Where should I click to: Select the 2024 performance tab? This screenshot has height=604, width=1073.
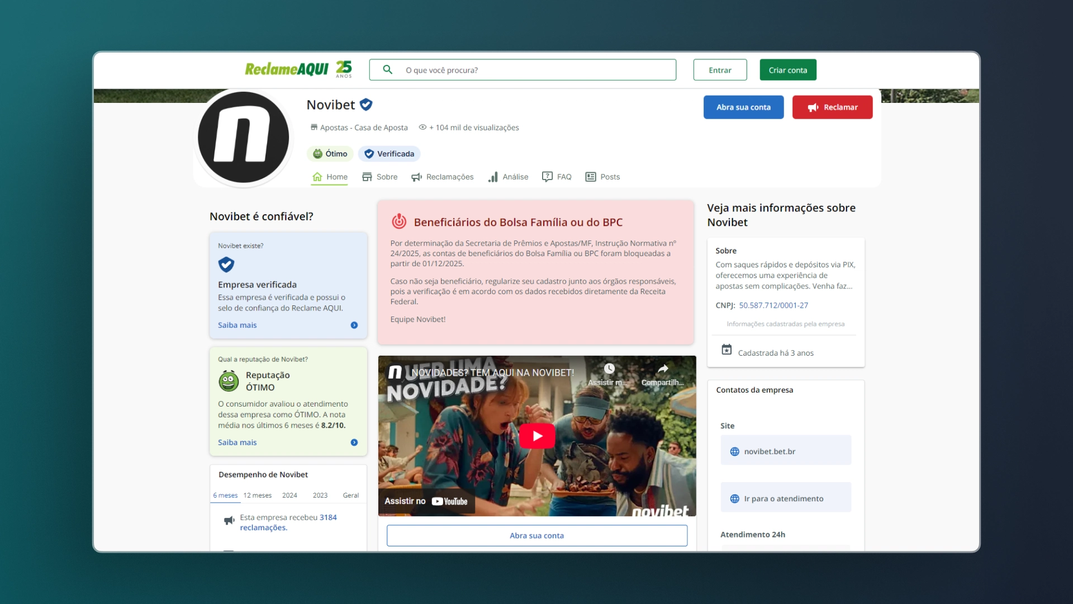pos(289,496)
